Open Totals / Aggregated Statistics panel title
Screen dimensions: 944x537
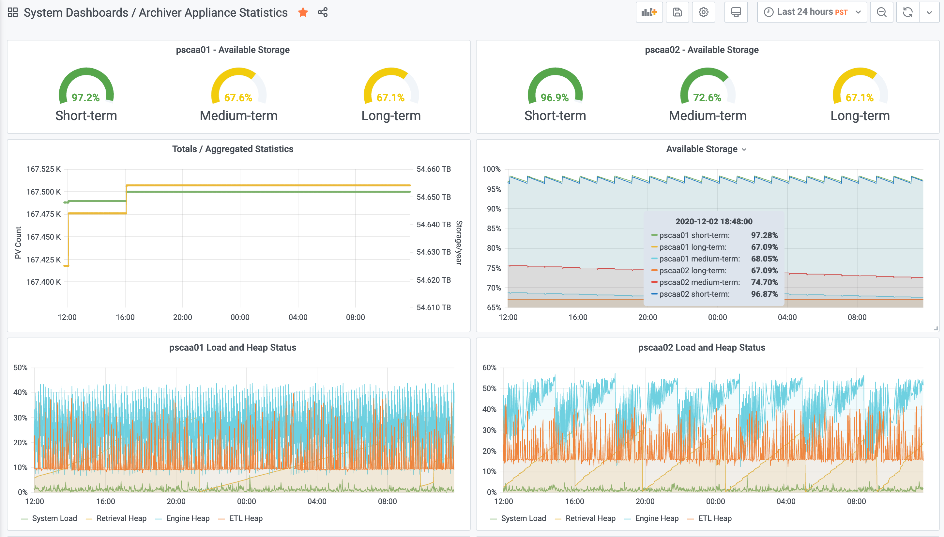tap(233, 149)
